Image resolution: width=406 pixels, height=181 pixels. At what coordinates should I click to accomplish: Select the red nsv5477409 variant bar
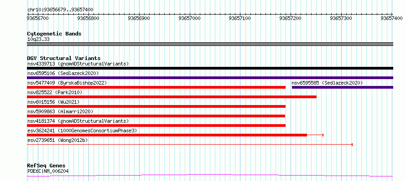point(156,87)
